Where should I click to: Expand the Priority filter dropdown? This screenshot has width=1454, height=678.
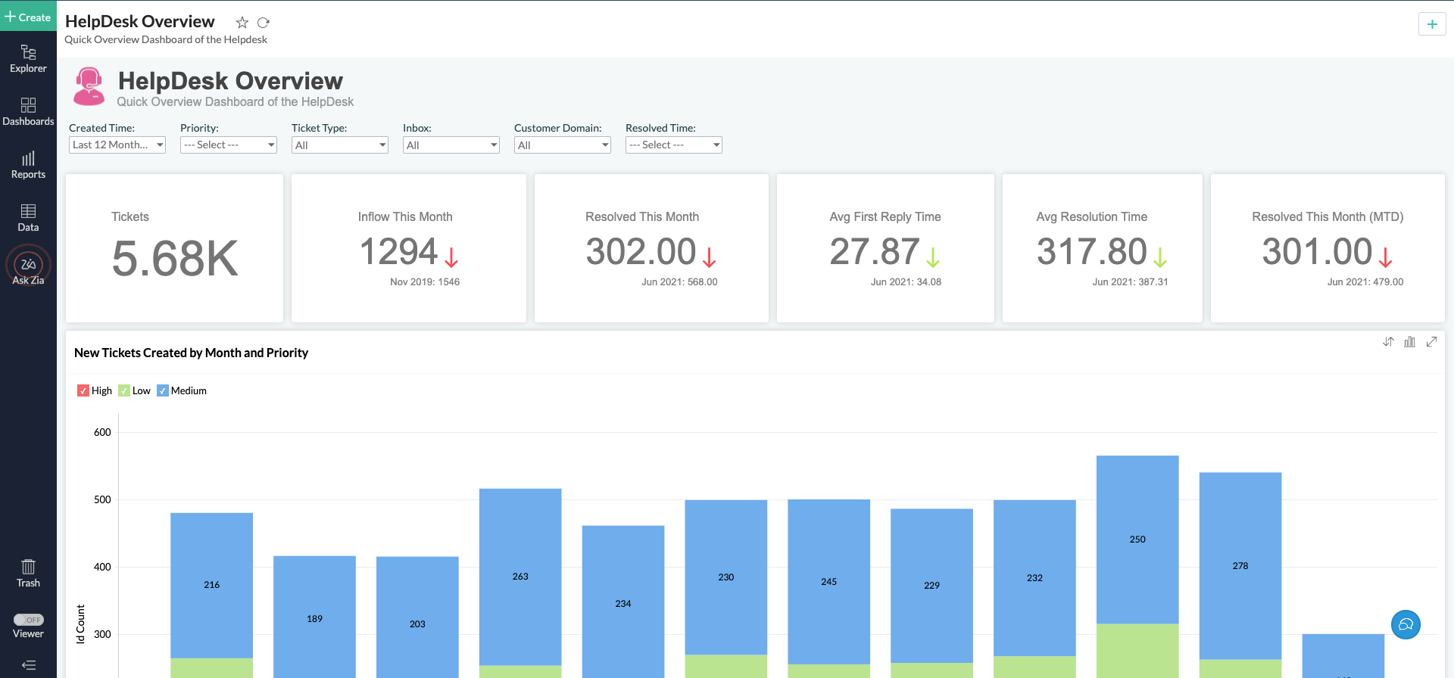229,145
